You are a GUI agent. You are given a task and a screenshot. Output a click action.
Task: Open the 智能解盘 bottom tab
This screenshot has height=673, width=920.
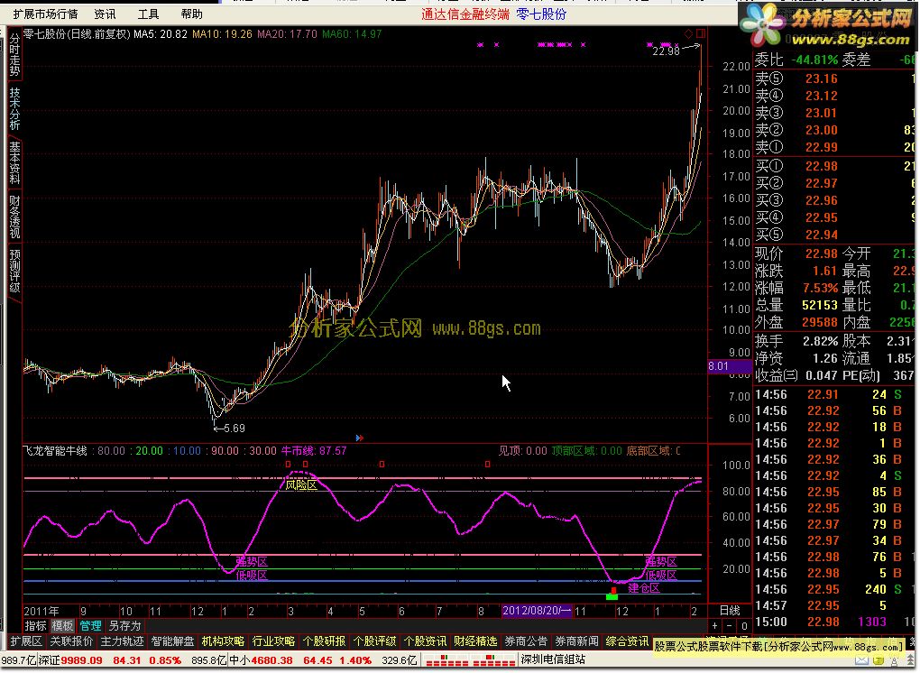tap(172, 641)
